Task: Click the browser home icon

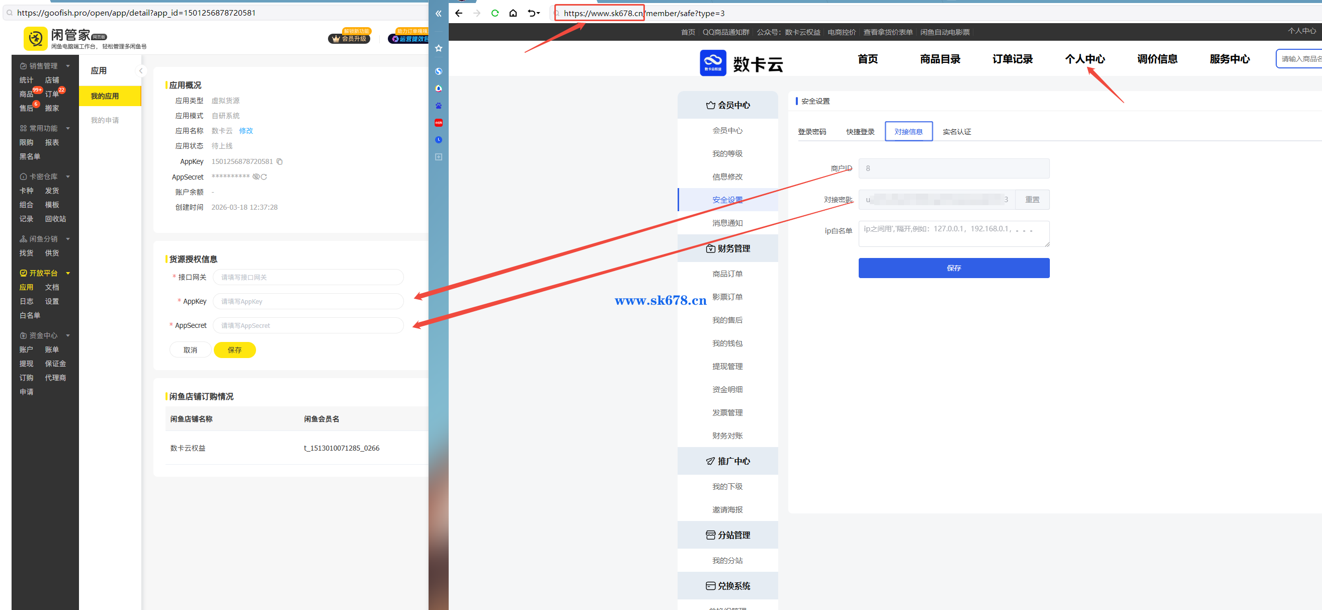Action: 513,14
